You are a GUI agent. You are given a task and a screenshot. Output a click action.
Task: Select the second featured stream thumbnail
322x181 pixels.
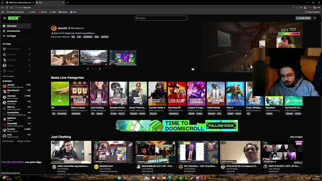94,58
